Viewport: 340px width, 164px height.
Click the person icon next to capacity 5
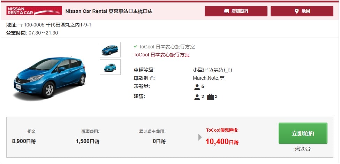pos(197,87)
